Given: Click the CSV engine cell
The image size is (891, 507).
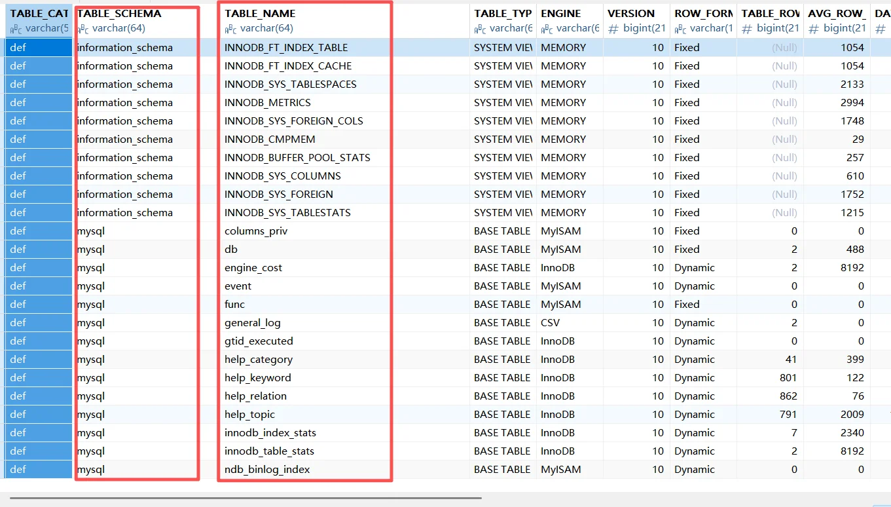Looking at the screenshot, I should pos(550,322).
